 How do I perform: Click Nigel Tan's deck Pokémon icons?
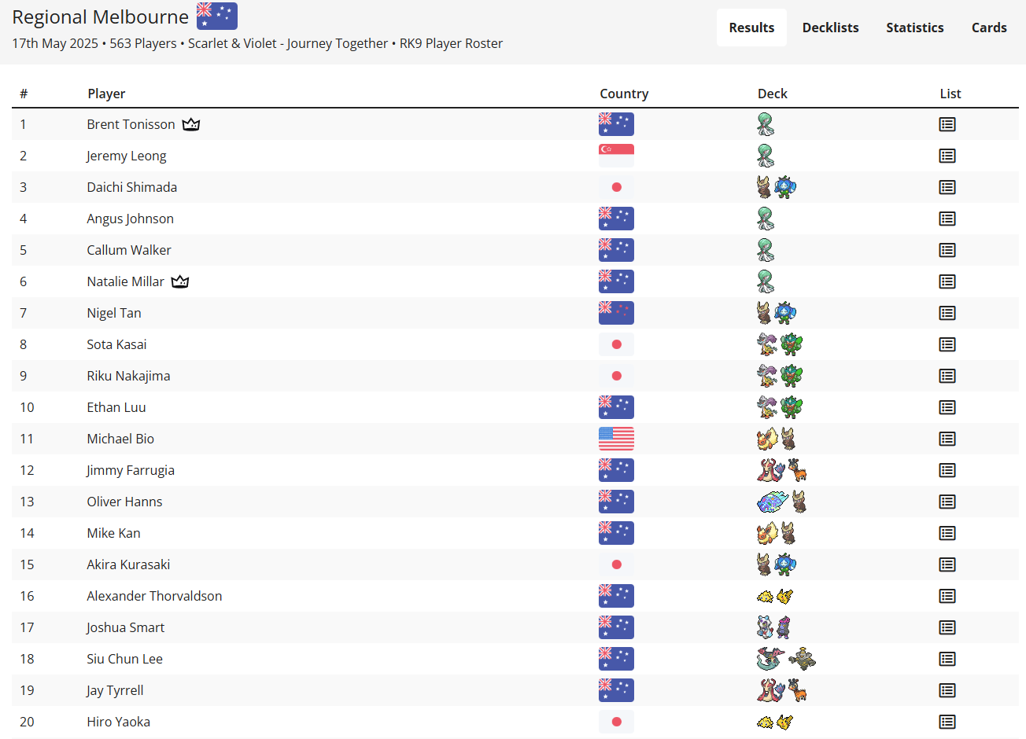coord(777,313)
